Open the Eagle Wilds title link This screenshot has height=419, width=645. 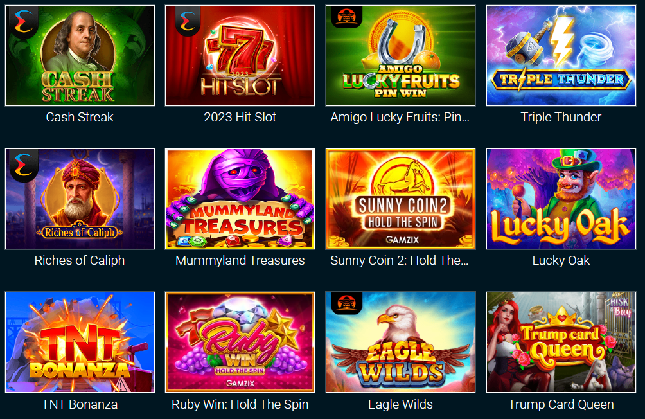pos(400,405)
